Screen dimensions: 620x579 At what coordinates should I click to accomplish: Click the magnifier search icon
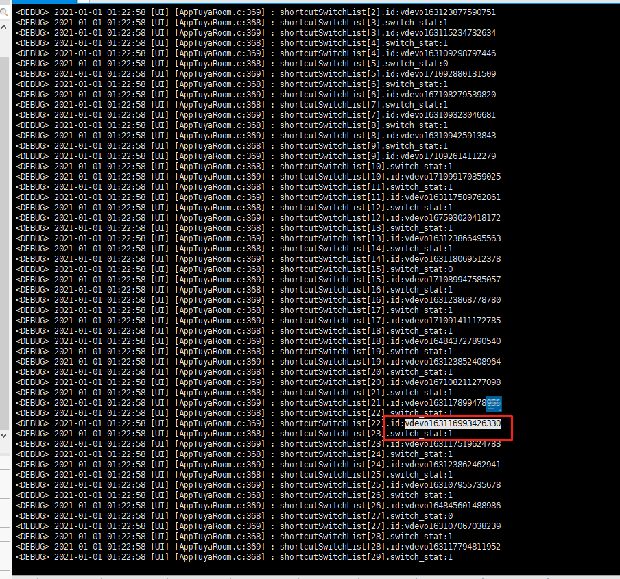[4, 12]
